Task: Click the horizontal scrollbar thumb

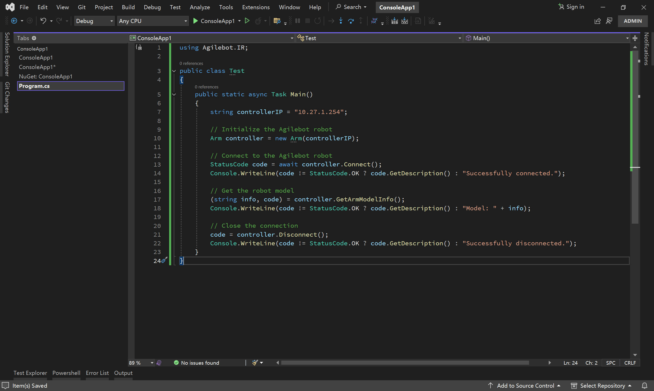Action: [x=405, y=363]
